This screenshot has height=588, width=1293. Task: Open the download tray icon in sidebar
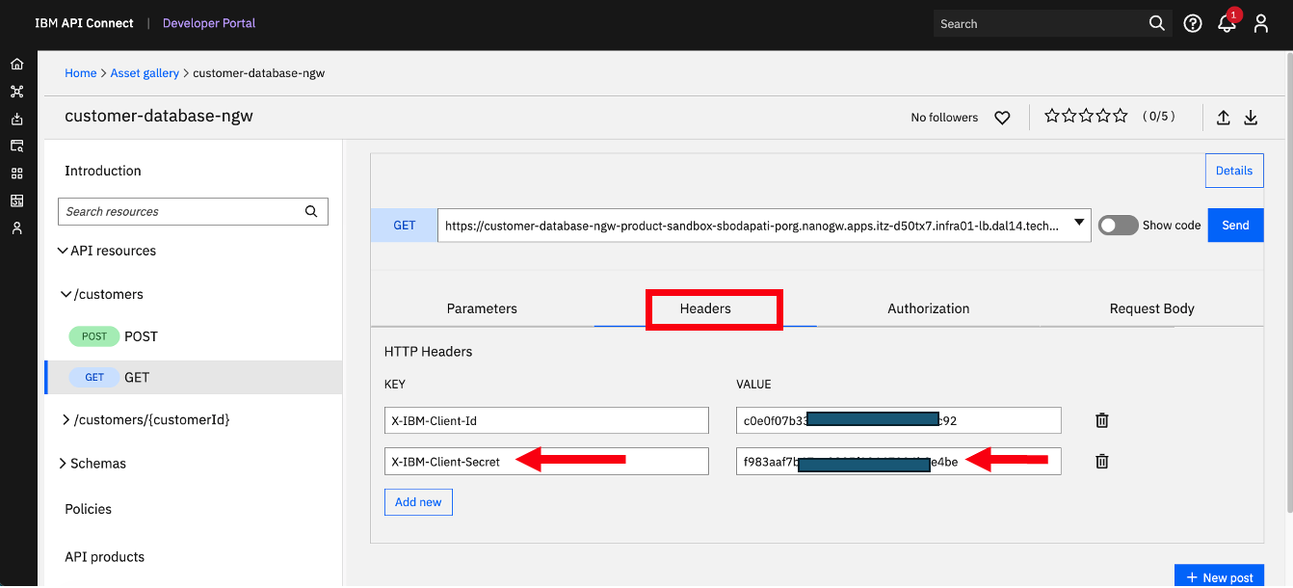point(16,119)
